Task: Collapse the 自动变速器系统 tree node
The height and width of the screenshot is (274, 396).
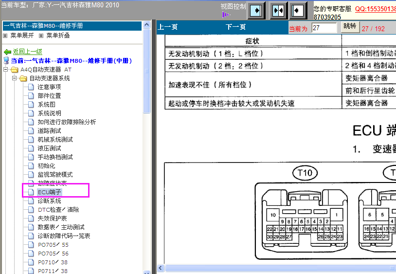Action: coord(15,78)
